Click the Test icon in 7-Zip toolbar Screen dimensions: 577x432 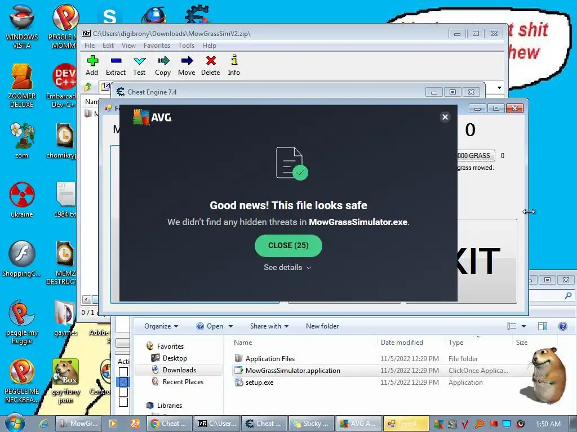[x=140, y=61]
